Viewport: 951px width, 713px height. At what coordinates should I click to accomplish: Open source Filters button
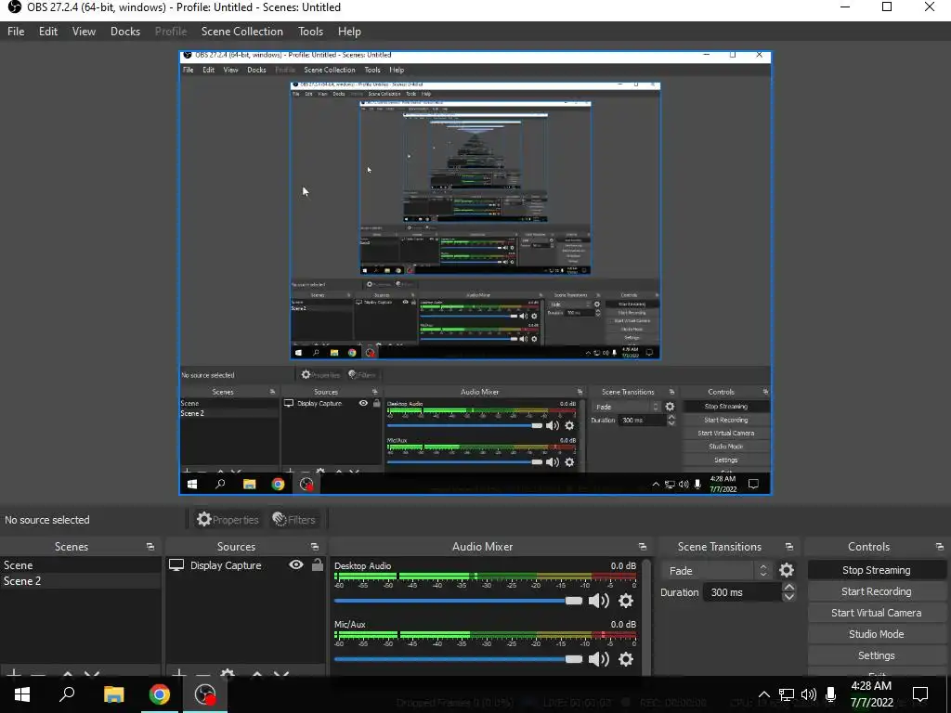[x=294, y=520]
